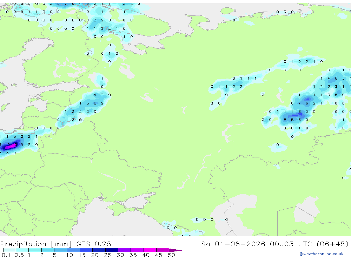The width and height of the screenshot is (351, 257).
Task: Click the legend swatch between 1 and 2
Action: [35, 250]
